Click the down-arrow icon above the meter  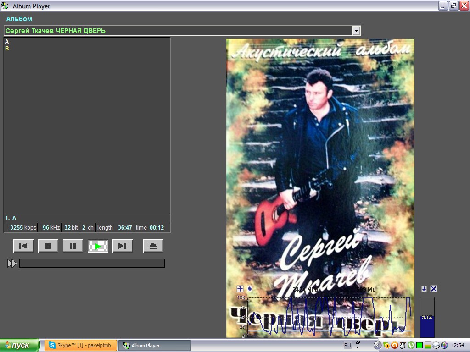point(424,289)
